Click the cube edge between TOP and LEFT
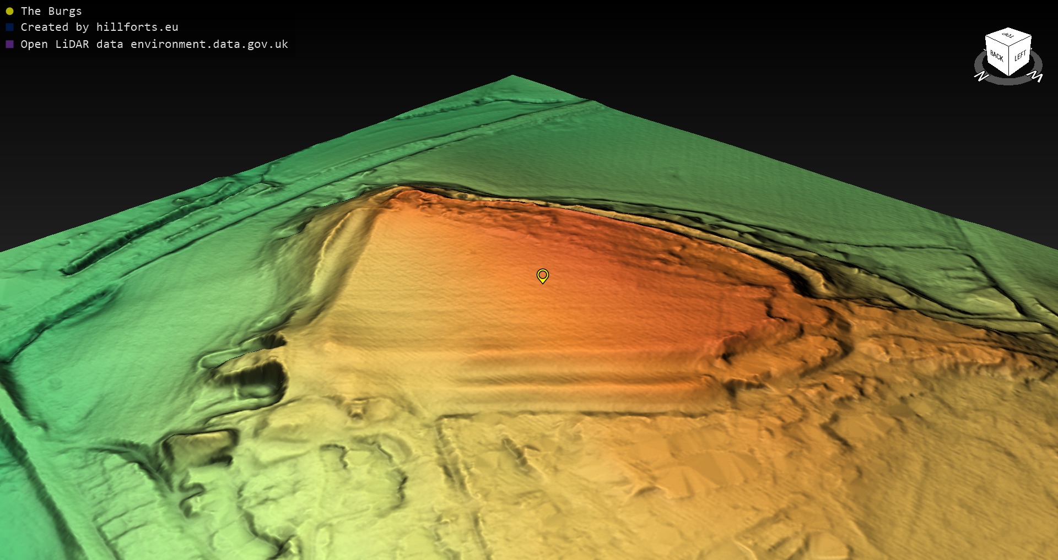The width and height of the screenshot is (1058, 560). 1021,40
